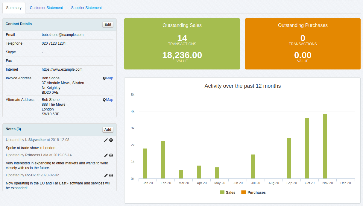Viewport: 363px width, 206px height.
Task: Click the Outstanding Purchases orange tile
Action: pyautogui.click(x=303, y=44)
